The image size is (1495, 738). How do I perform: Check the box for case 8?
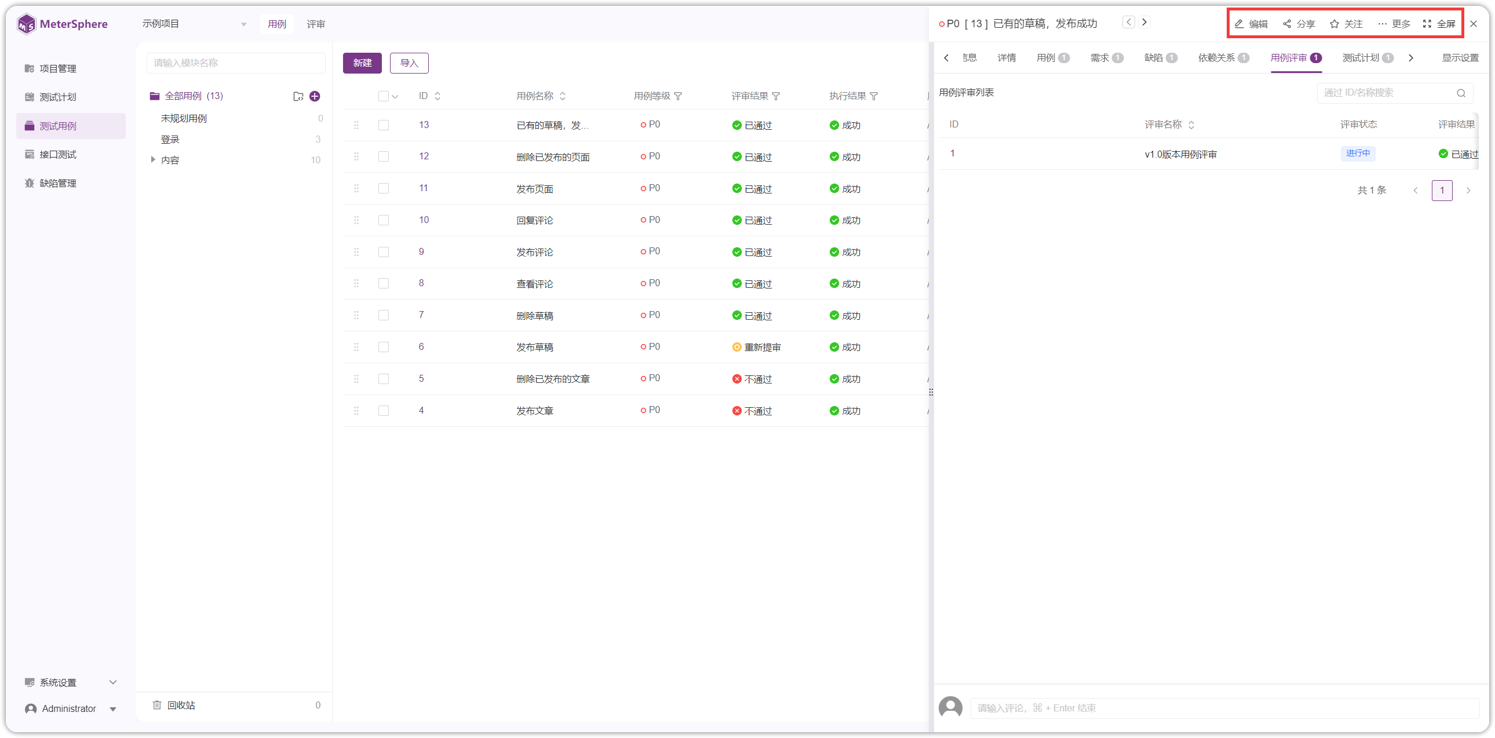[x=384, y=284]
